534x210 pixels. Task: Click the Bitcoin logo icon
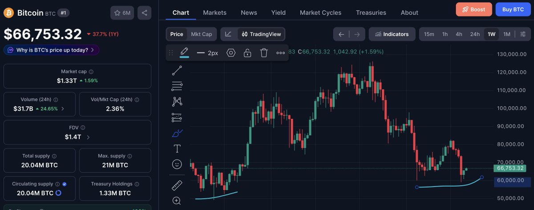point(9,13)
